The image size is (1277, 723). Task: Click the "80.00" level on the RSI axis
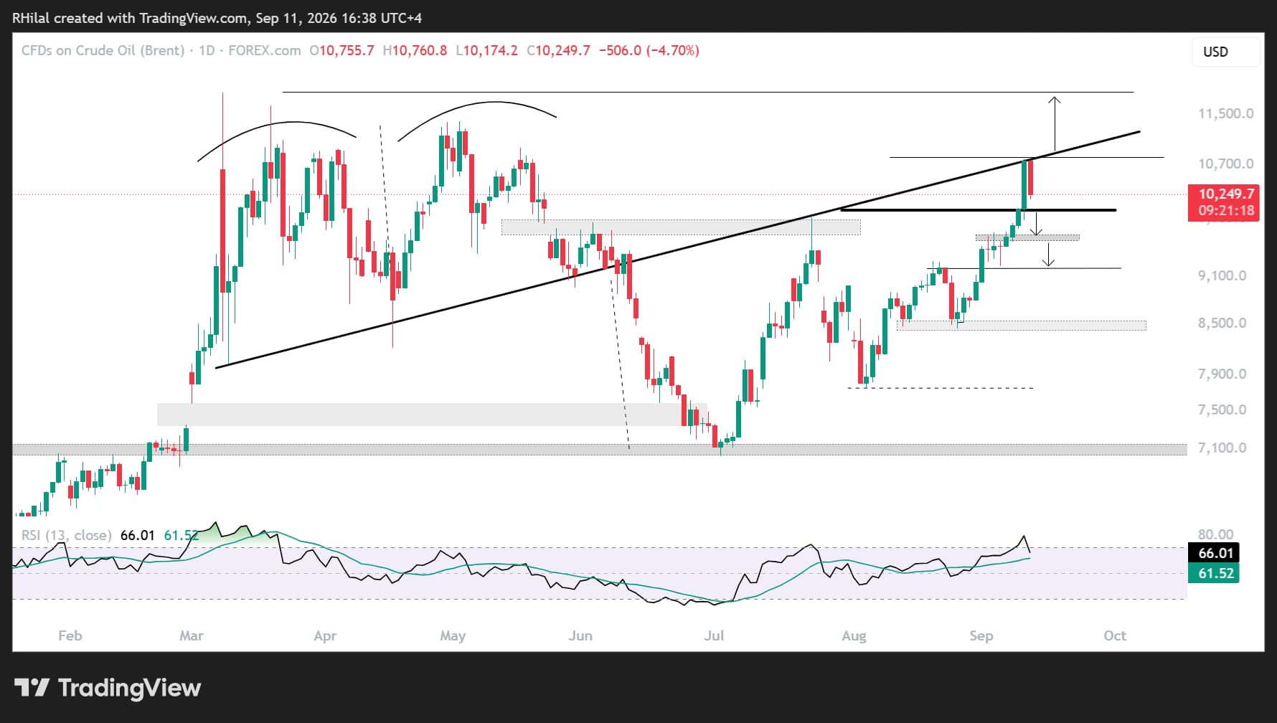1216,534
